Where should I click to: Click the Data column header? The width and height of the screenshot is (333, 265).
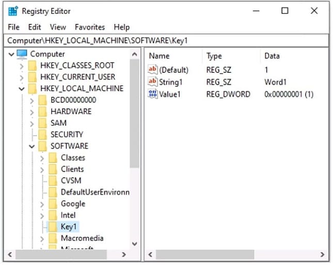click(x=272, y=56)
